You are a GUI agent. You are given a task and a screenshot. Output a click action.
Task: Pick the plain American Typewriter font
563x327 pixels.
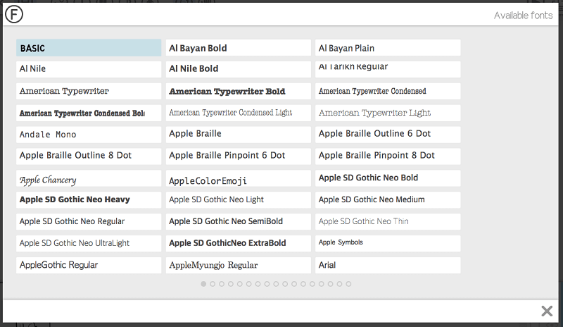coord(89,92)
